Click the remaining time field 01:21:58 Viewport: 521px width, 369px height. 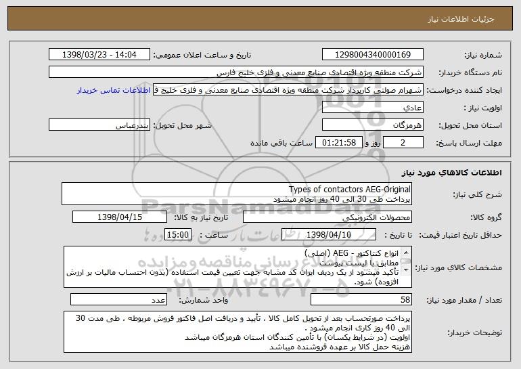338,142
